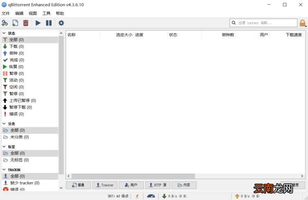Sort by 状态 column header
The height and width of the screenshot is (200, 308).
[x=185, y=35]
